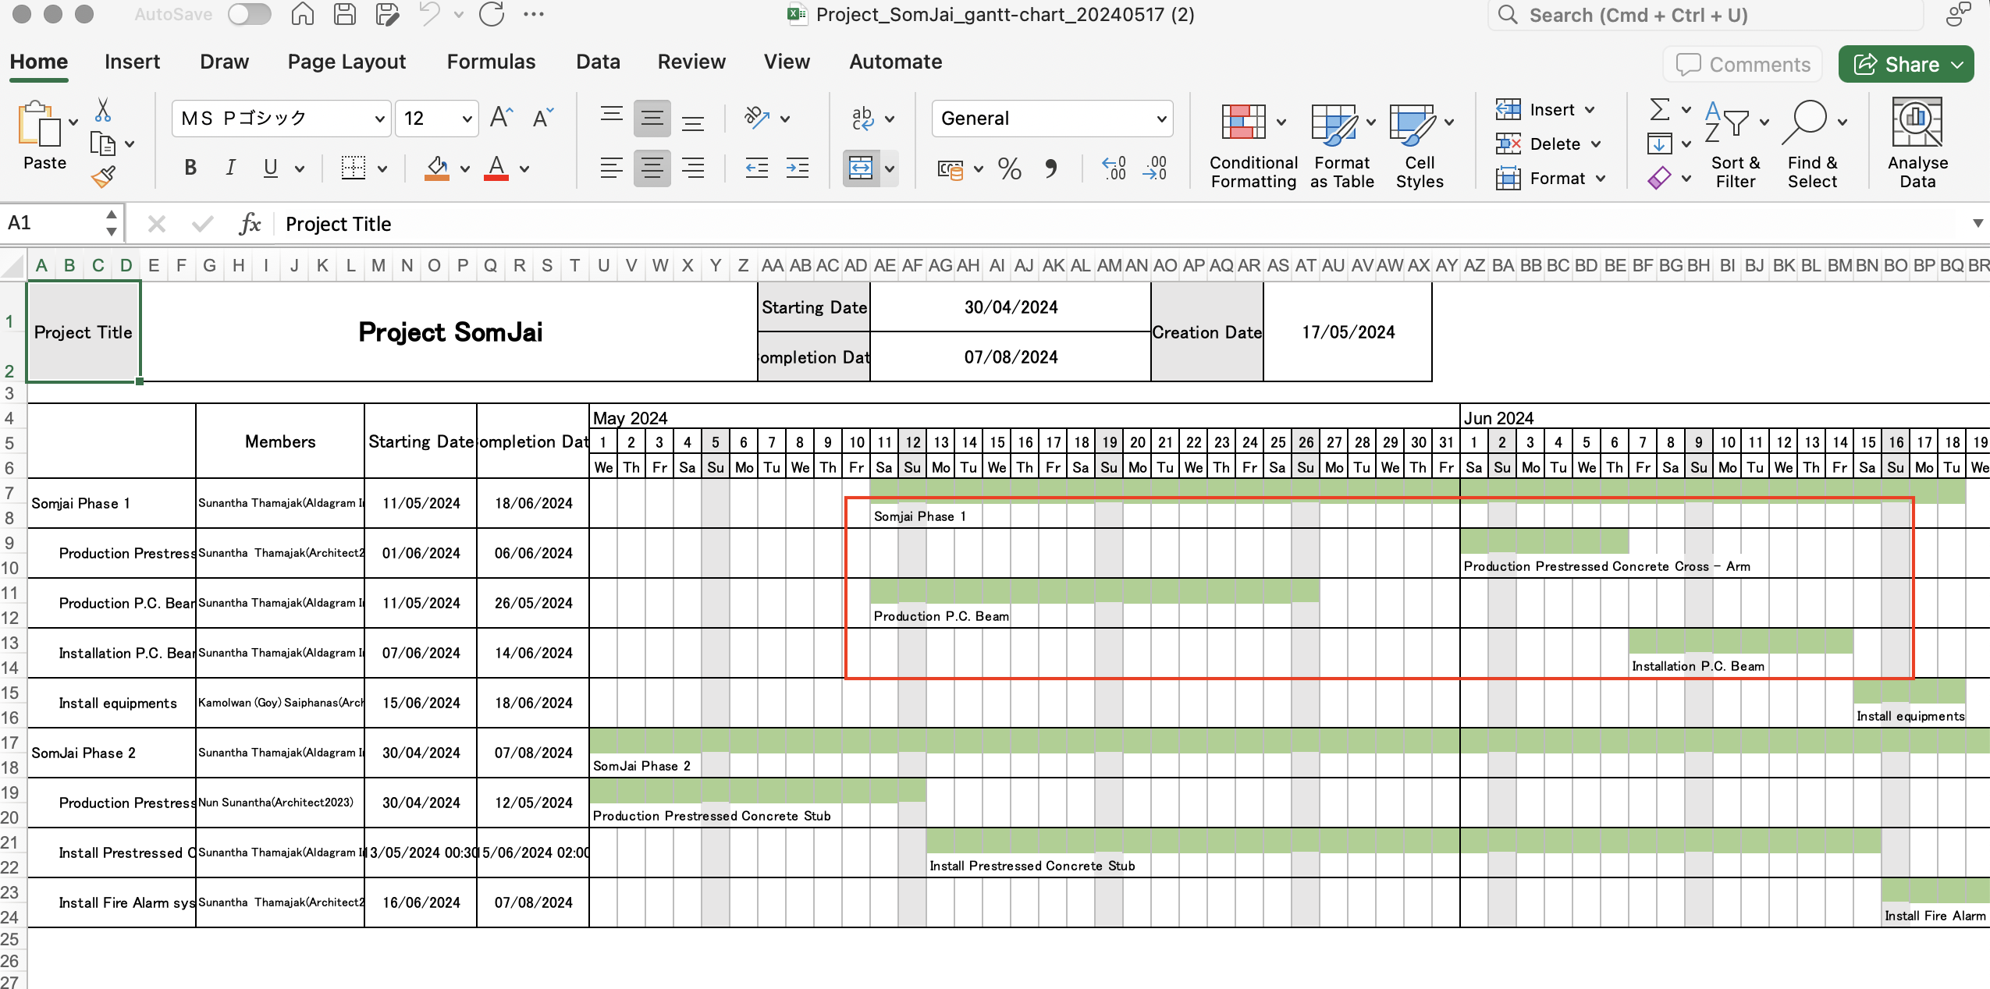
Task: Toggle bold formatting
Action: coord(190,167)
